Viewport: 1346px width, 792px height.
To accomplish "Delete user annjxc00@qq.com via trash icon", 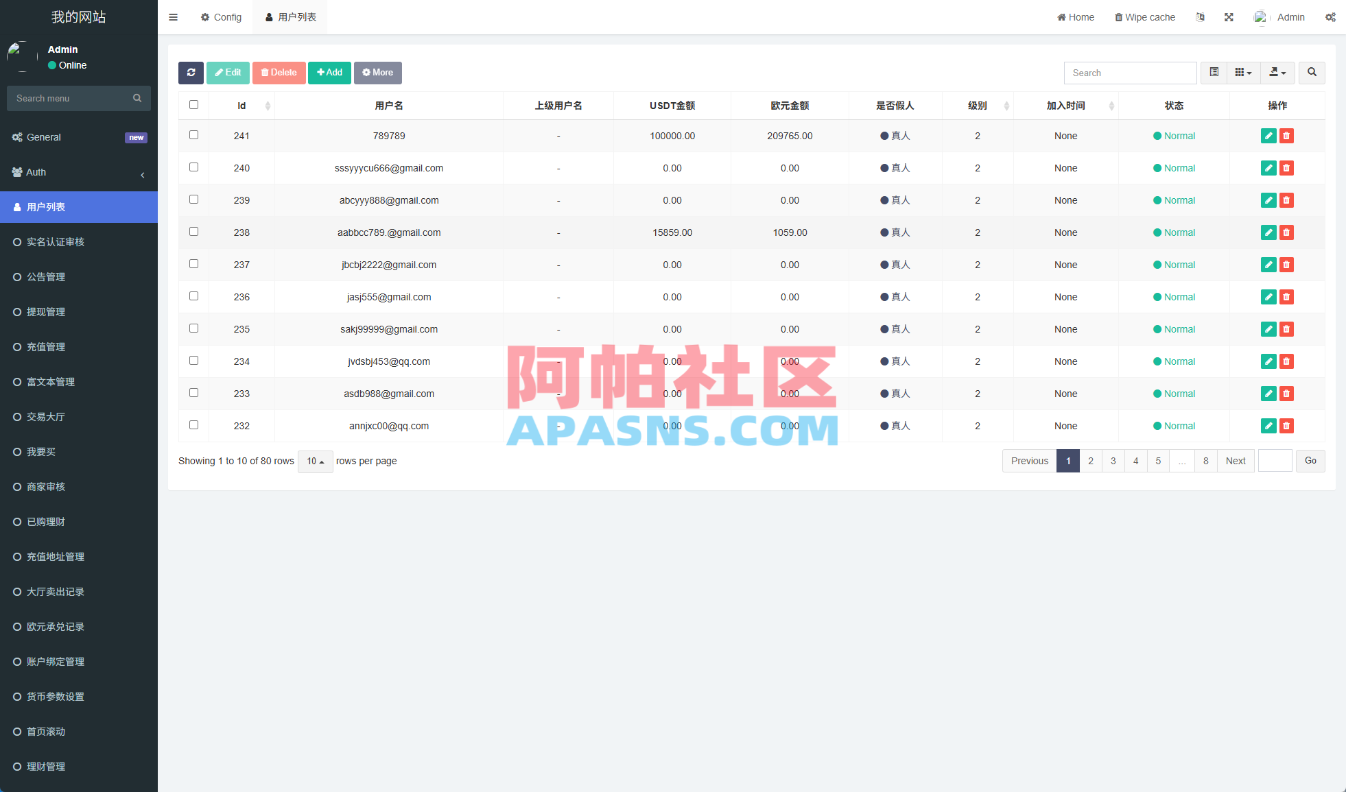I will 1286,426.
